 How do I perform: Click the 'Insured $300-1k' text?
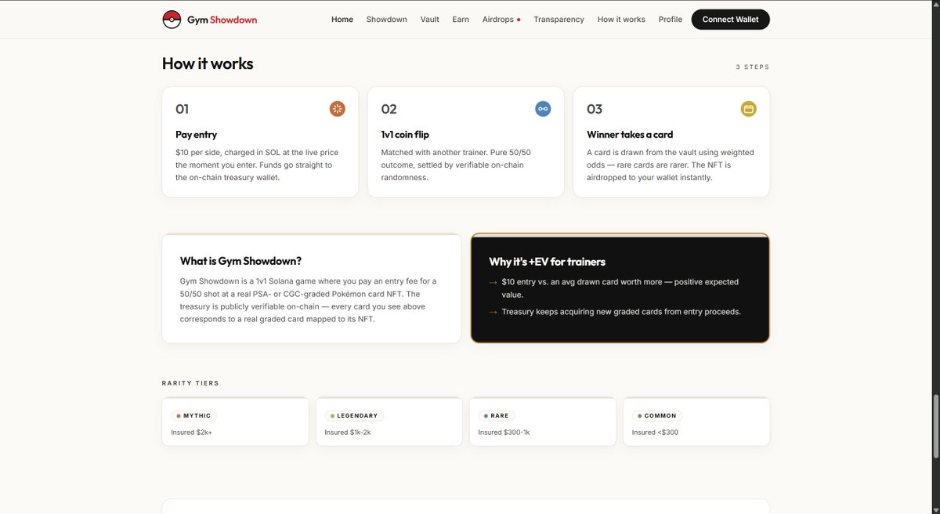[504, 433]
